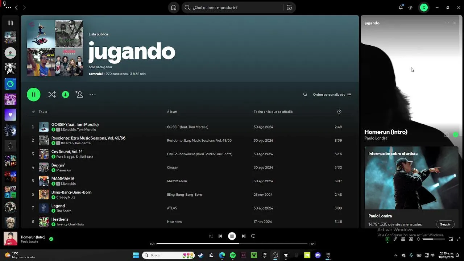This screenshot has height=261, width=464.
Task: Select the song GOSSIP (feat. Tom Morello)
Action: 75,125
